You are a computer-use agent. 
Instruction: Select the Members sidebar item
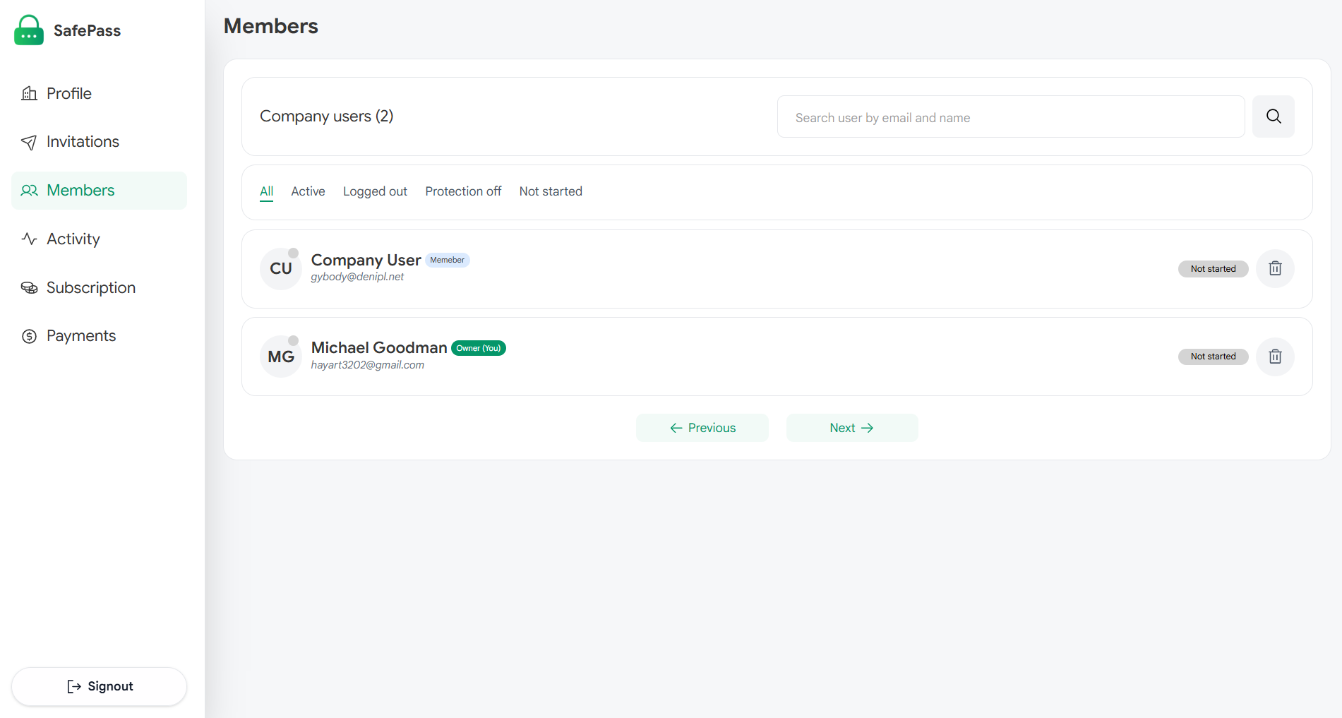[x=99, y=191]
